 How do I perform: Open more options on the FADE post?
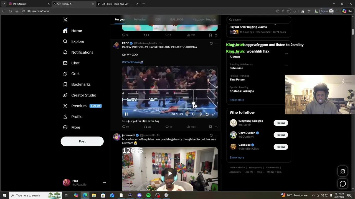(x=216, y=43)
